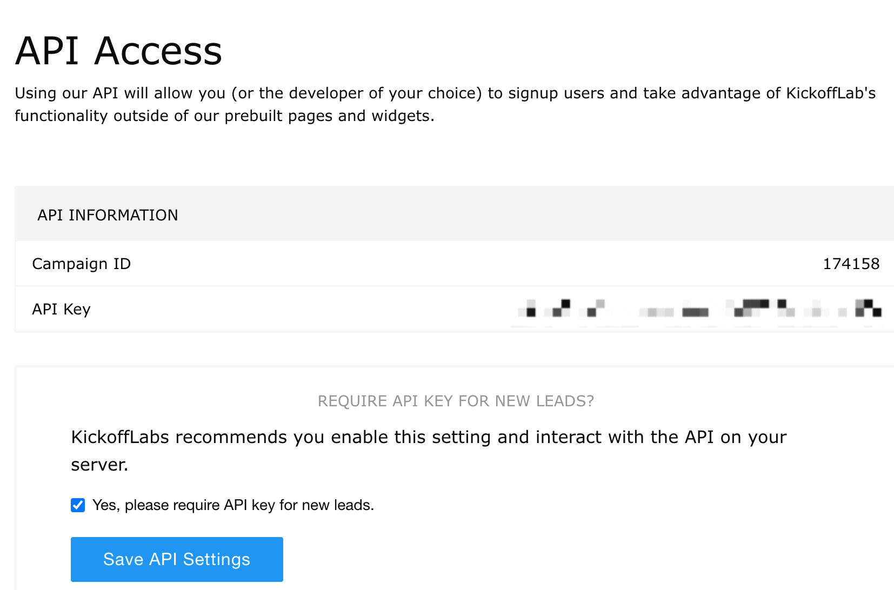
Task: Click the word 'KickoffLab's' in the intro
Action: coord(831,93)
